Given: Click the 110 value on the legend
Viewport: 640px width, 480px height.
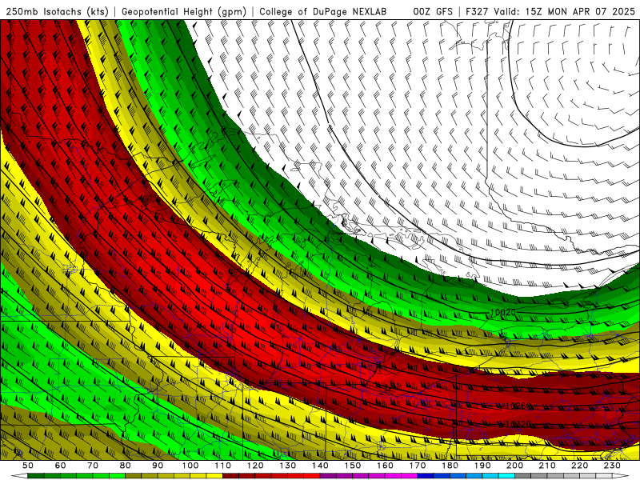Looking at the screenshot, I should pos(223,466).
